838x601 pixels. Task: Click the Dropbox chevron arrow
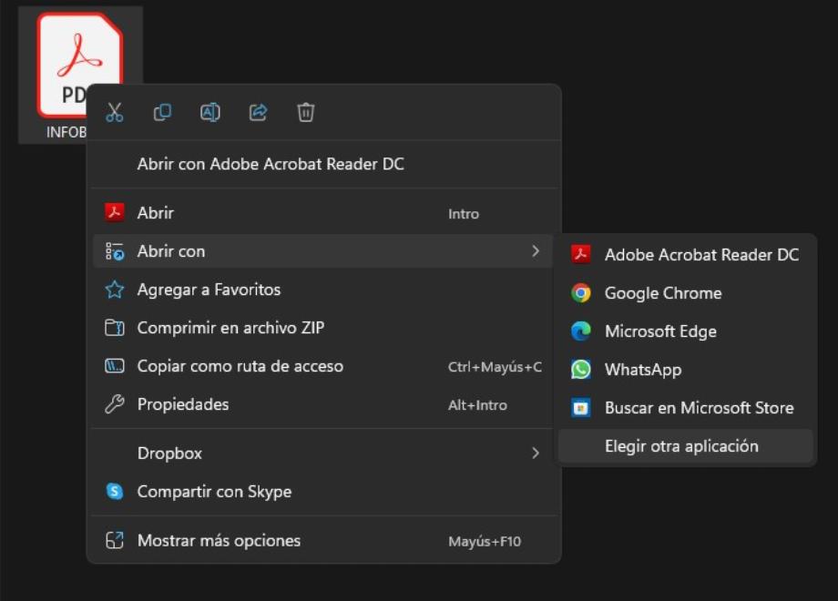[x=536, y=453]
